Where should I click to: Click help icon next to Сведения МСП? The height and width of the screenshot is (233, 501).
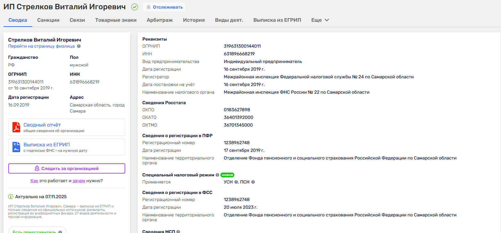[178, 232]
